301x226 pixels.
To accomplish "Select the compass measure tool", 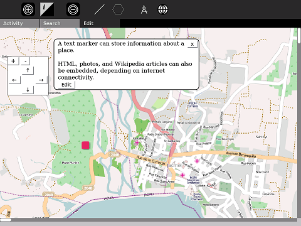I will (144, 9).
